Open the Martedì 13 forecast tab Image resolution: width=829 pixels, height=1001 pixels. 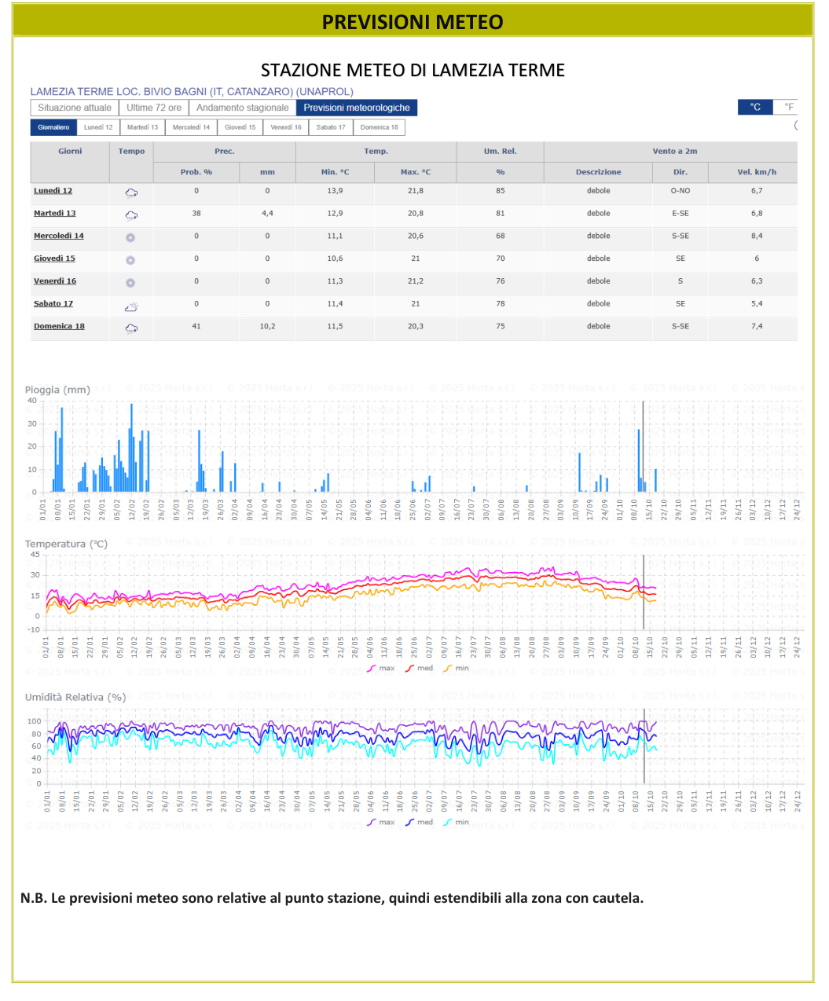click(142, 127)
